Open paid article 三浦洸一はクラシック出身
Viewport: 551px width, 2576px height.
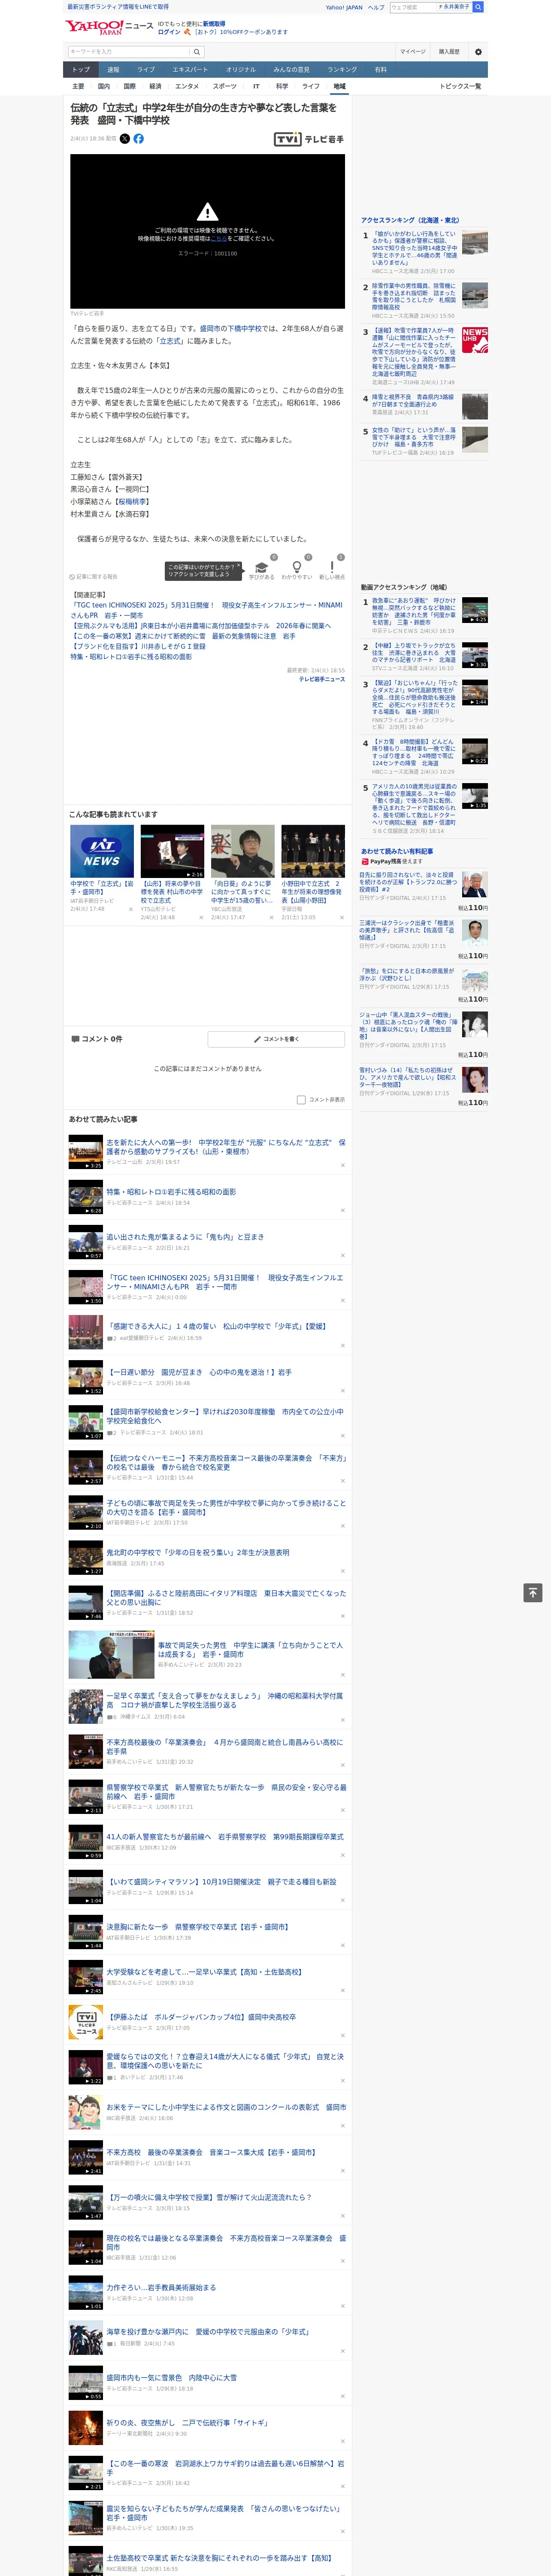408,930
